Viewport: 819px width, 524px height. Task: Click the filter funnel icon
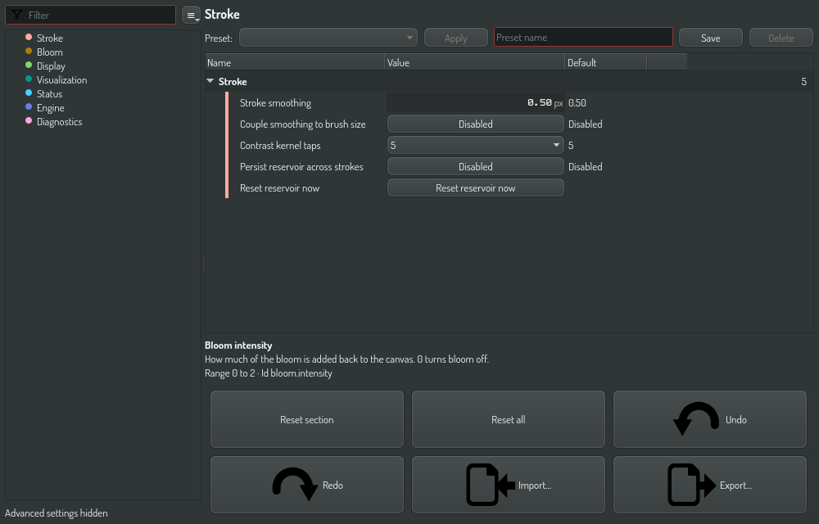coord(16,15)
